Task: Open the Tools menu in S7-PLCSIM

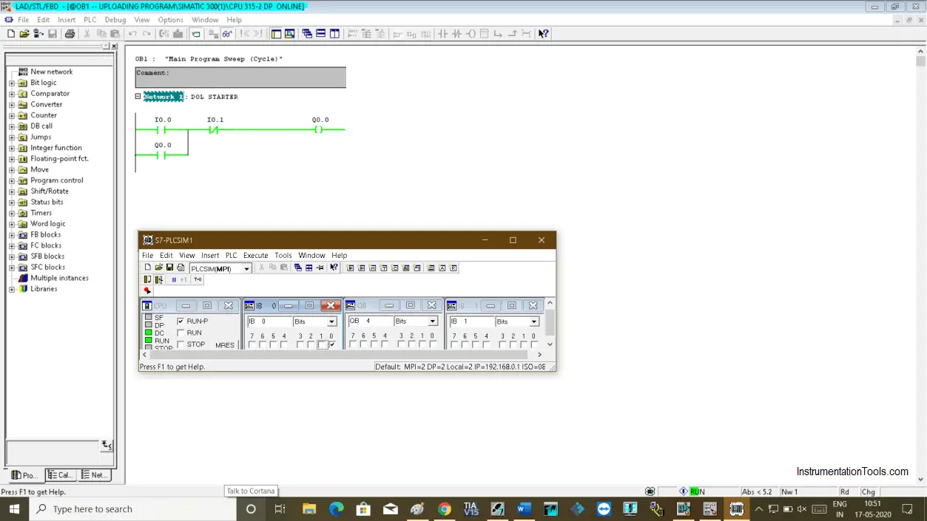Action: [283, 256]
